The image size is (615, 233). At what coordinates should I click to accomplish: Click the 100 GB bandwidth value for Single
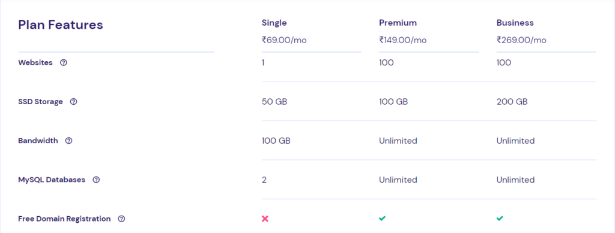pyautogui.click(x=276, y=141)
